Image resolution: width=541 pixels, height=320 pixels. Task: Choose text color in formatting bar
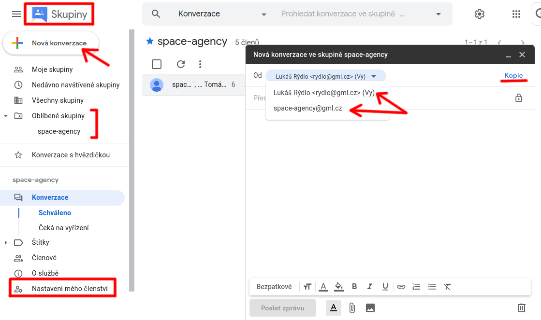coord(323,287)
